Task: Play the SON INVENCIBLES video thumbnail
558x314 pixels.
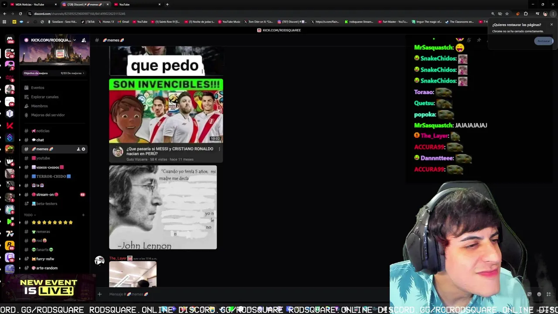Action: [x=166, y=111]
